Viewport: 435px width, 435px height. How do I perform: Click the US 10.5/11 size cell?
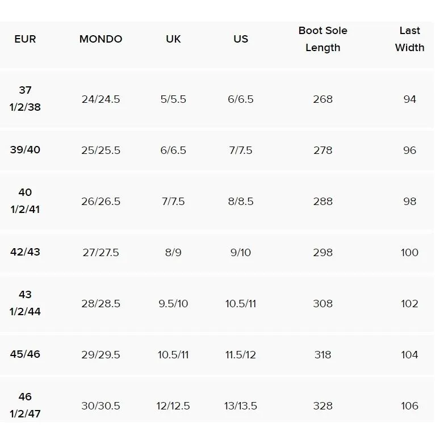click(241, 304)
